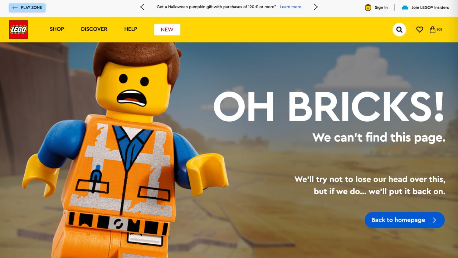Click the minifigure head Sign In icon
The height and width of the screenshot is (258, 458).
click(x=368, y=8)
